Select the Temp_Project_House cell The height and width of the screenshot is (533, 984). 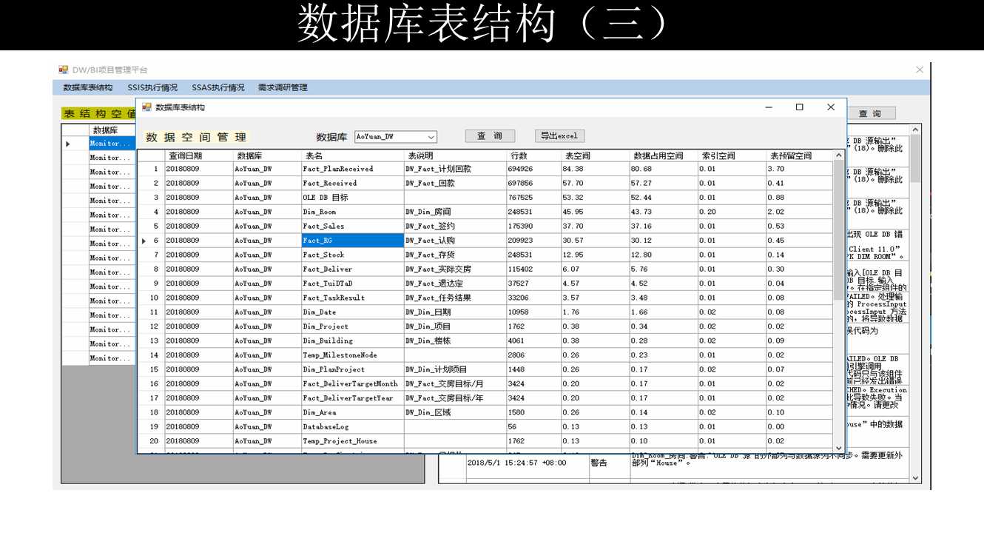(352, 441)
